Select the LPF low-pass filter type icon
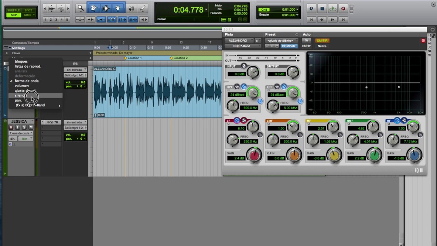Viewport: 437px width, 246px height. pyautogui.click(x=284, y=87)
